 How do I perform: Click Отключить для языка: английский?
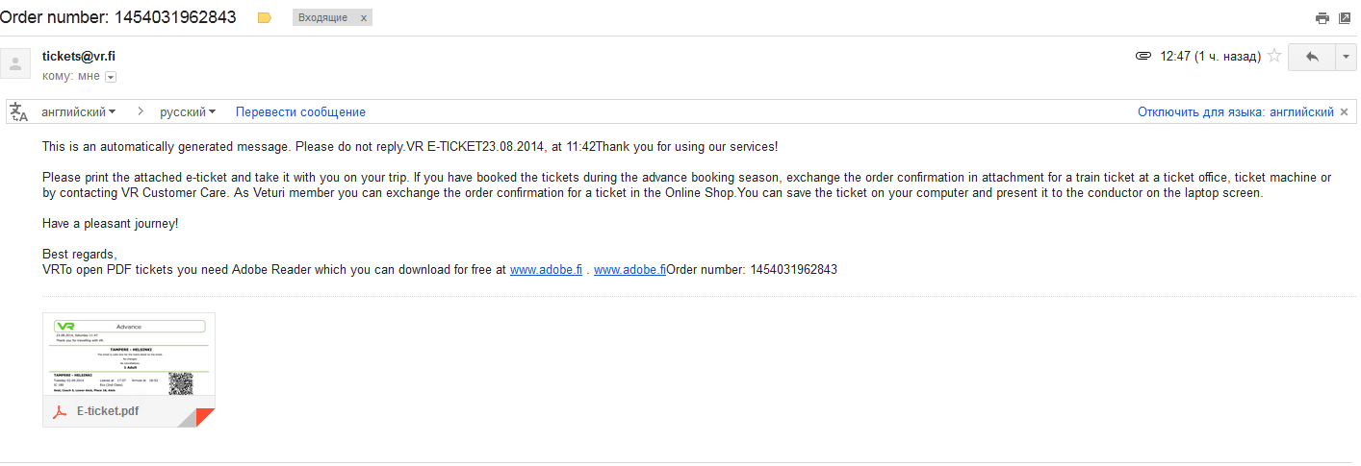[1236, 112]
